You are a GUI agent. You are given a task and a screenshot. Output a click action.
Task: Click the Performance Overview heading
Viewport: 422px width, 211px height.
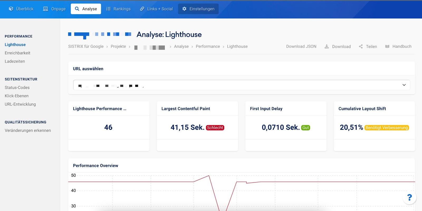click(95, 166)
